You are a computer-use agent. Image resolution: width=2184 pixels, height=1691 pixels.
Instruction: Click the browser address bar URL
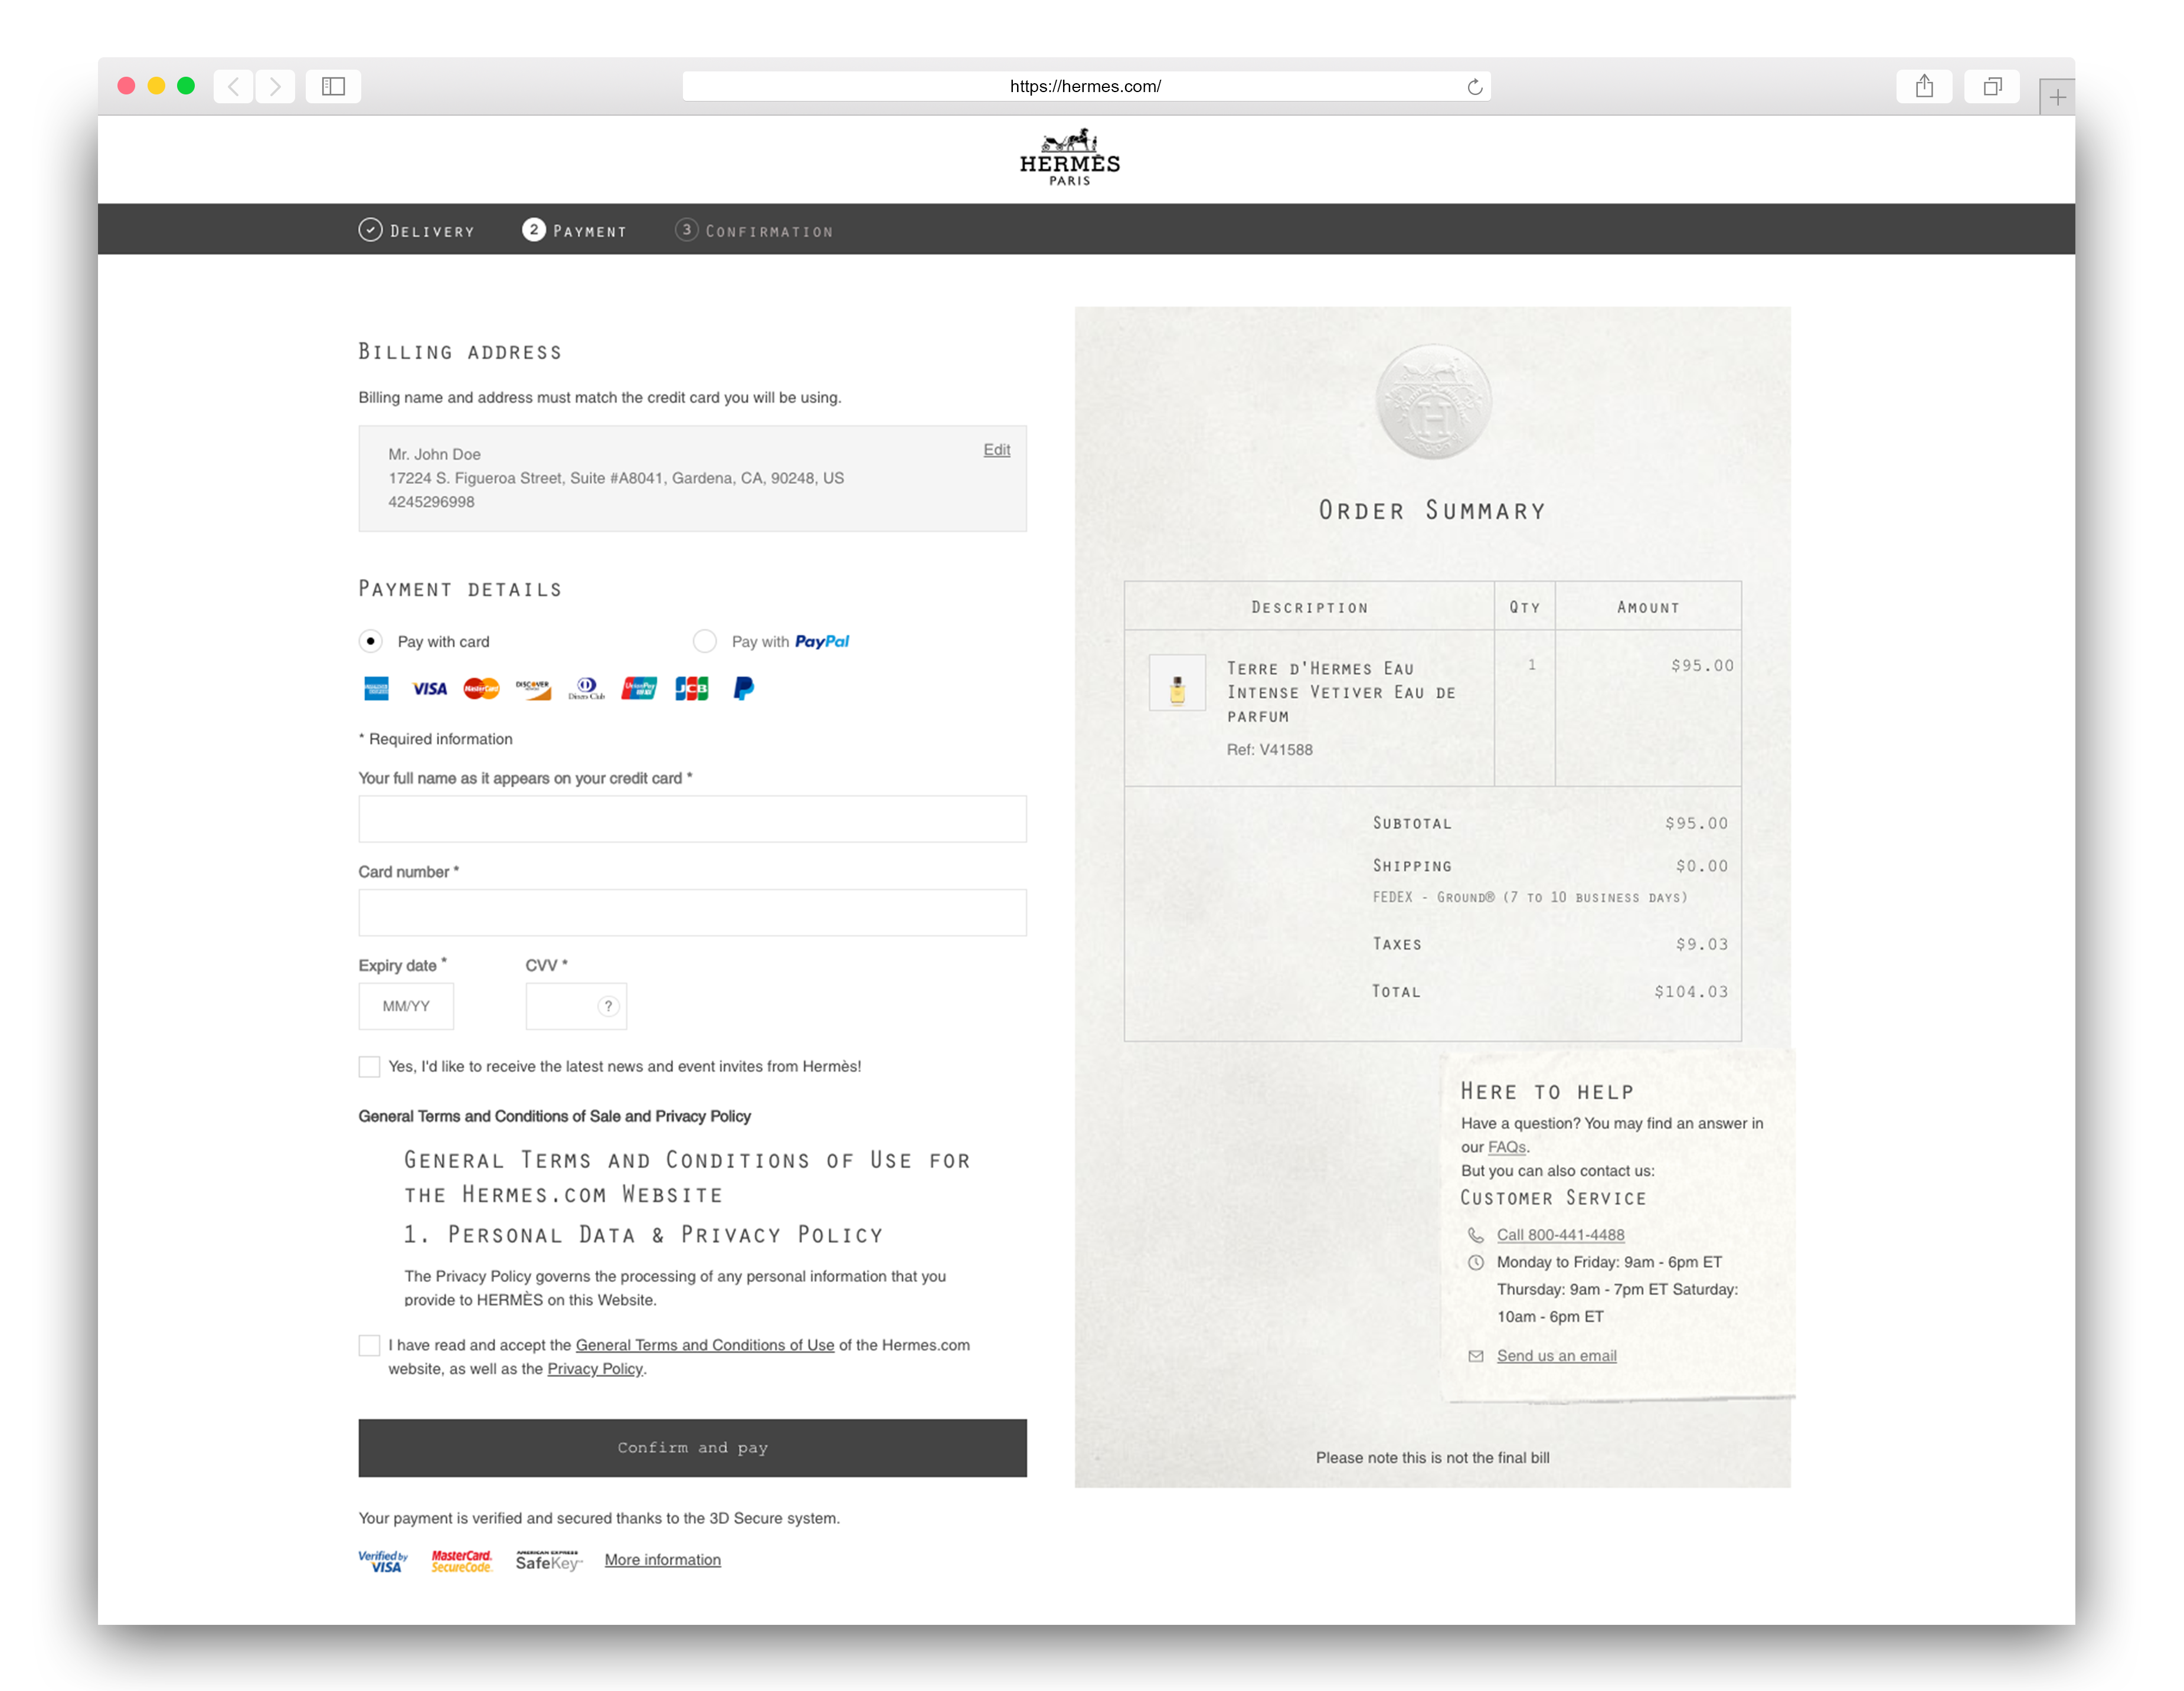1086,86
